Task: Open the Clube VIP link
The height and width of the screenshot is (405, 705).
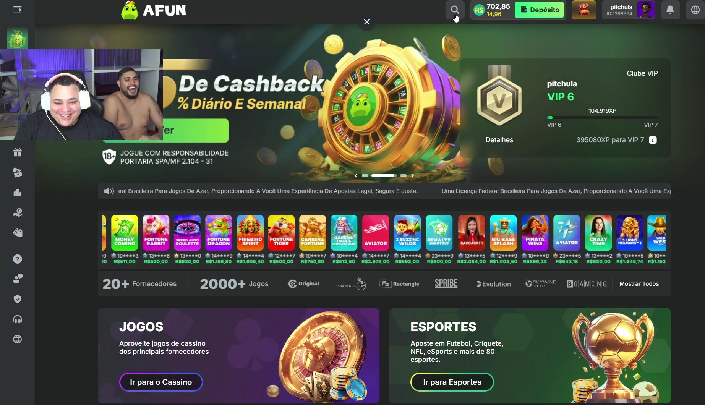Action: coord(642,73)
